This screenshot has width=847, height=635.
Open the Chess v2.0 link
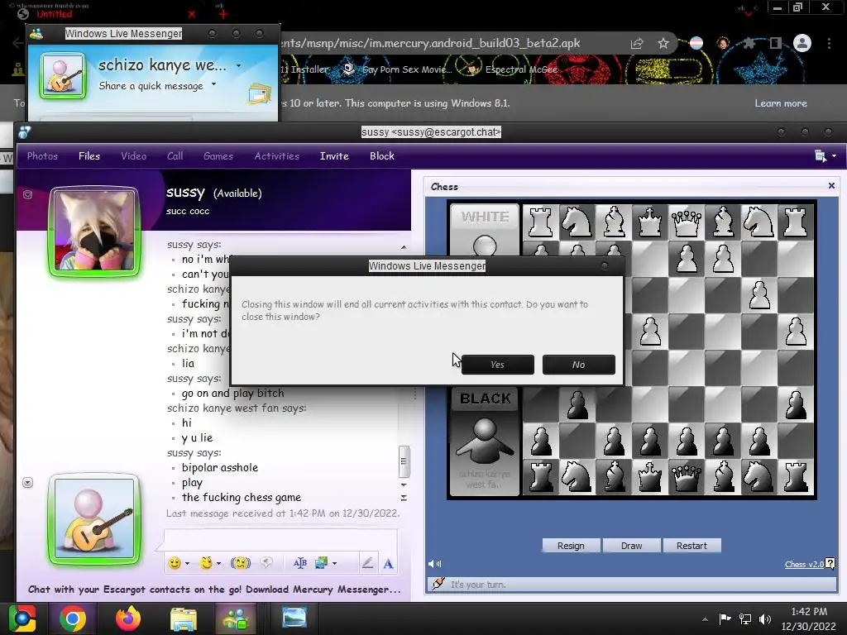coord(804,564)
